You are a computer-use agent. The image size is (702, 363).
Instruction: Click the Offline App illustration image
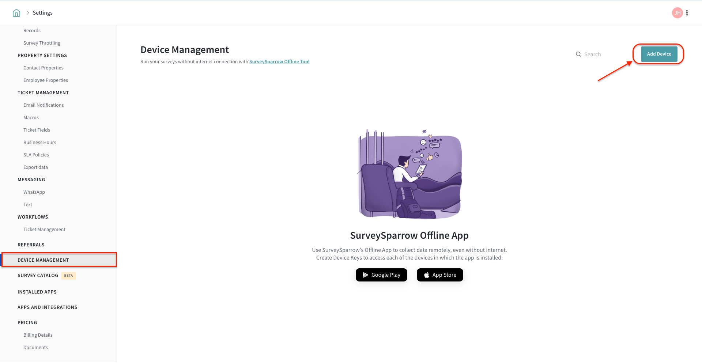[x=409, y=174]
